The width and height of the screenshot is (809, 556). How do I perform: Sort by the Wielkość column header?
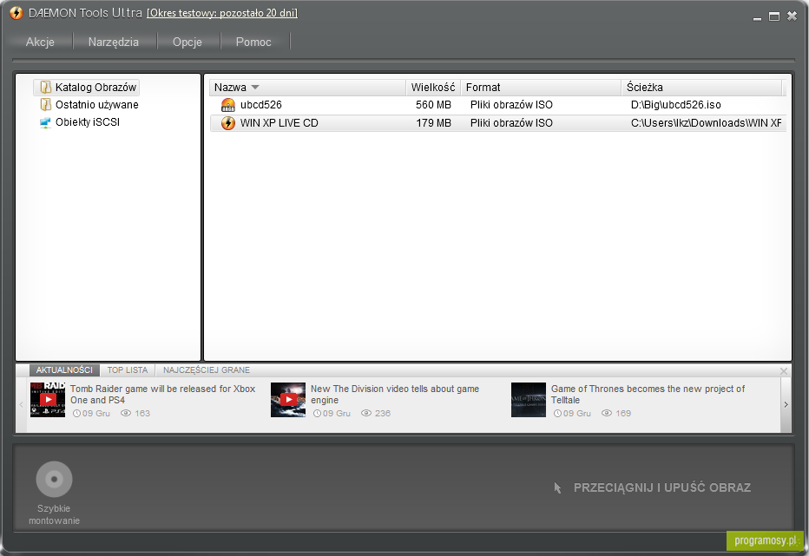(433, 87)
